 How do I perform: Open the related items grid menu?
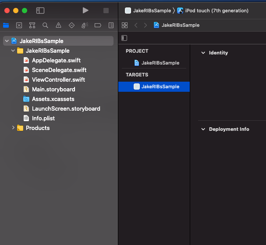(x=125, y=25)
